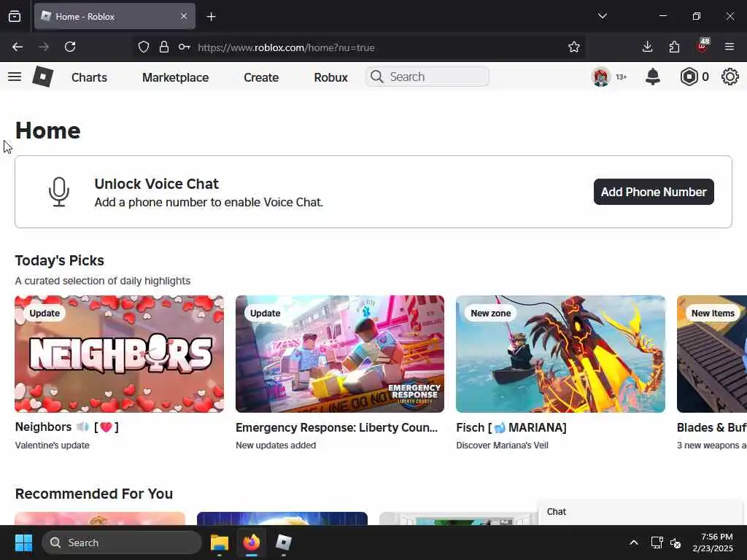Click the Fisch MARIANA title link
Screen dimensions: 747x560
(x=511, y=427)
